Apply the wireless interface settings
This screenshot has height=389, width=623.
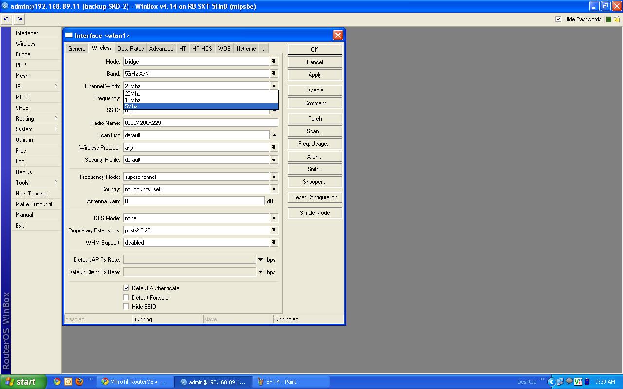[x=315, y=74]
